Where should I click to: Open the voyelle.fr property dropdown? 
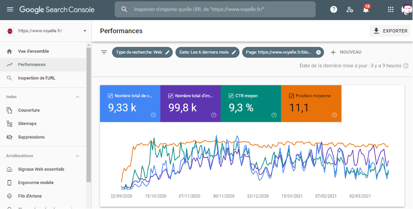[x=85, y=31]
